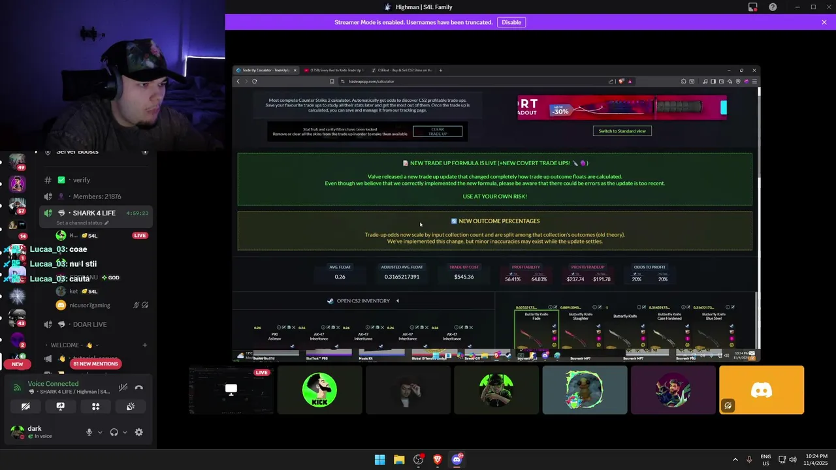The width and height of the screenshot is (836, 470).
Task: Select the Members: 21876 voice channel
Action: pyautogui.click(x=95, y=196)
